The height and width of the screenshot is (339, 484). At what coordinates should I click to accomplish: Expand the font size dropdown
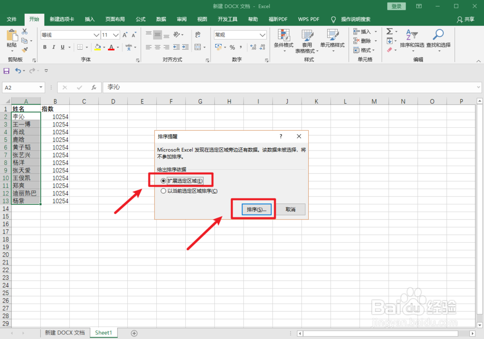point(115,34)
